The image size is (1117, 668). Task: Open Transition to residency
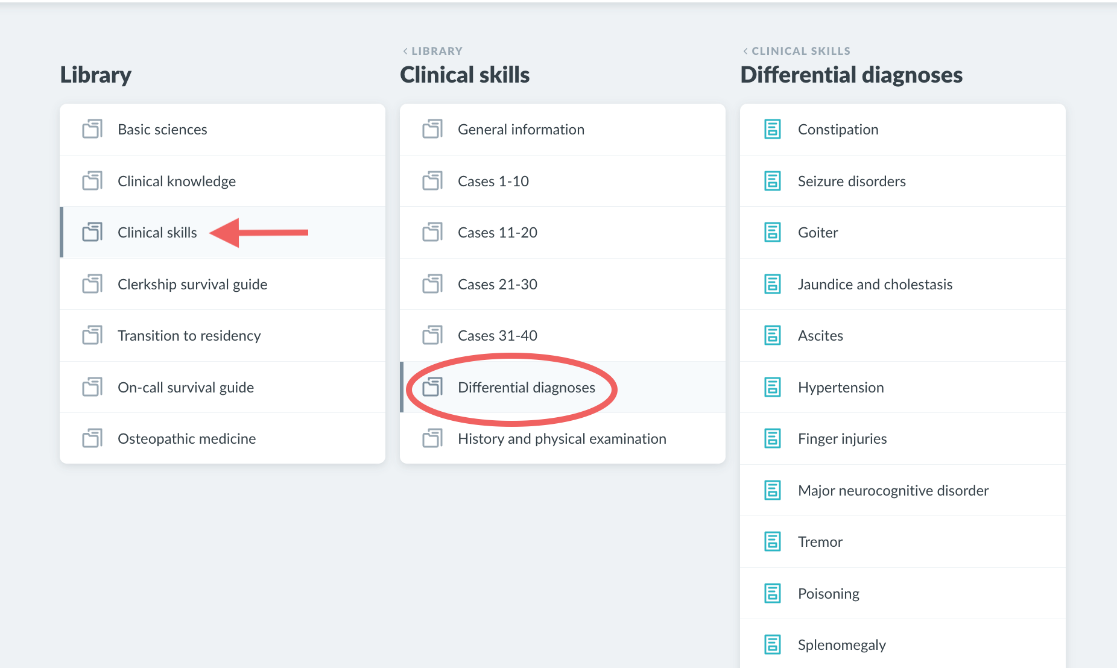223,336
